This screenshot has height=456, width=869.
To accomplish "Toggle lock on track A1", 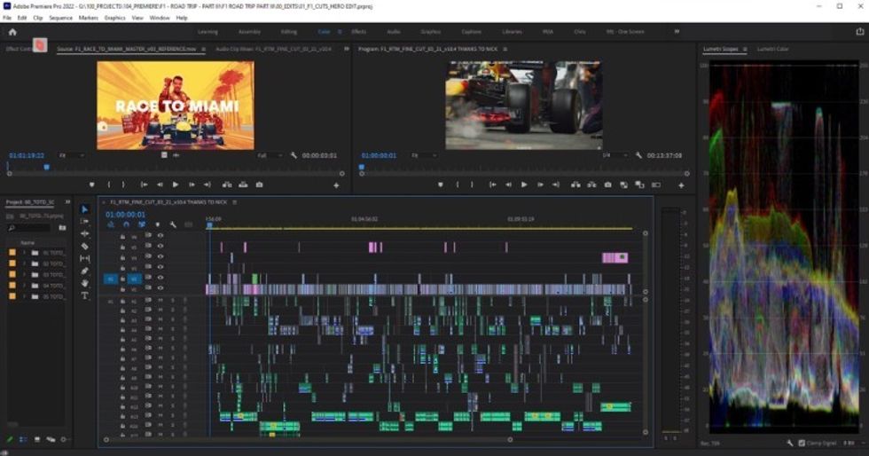I will [122, 301].
